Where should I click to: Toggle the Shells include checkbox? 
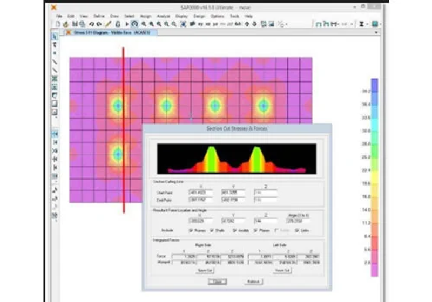pos(212,230)
